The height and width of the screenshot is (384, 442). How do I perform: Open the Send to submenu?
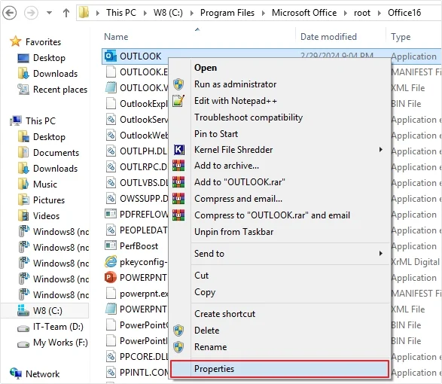click(x=279, y=254)
